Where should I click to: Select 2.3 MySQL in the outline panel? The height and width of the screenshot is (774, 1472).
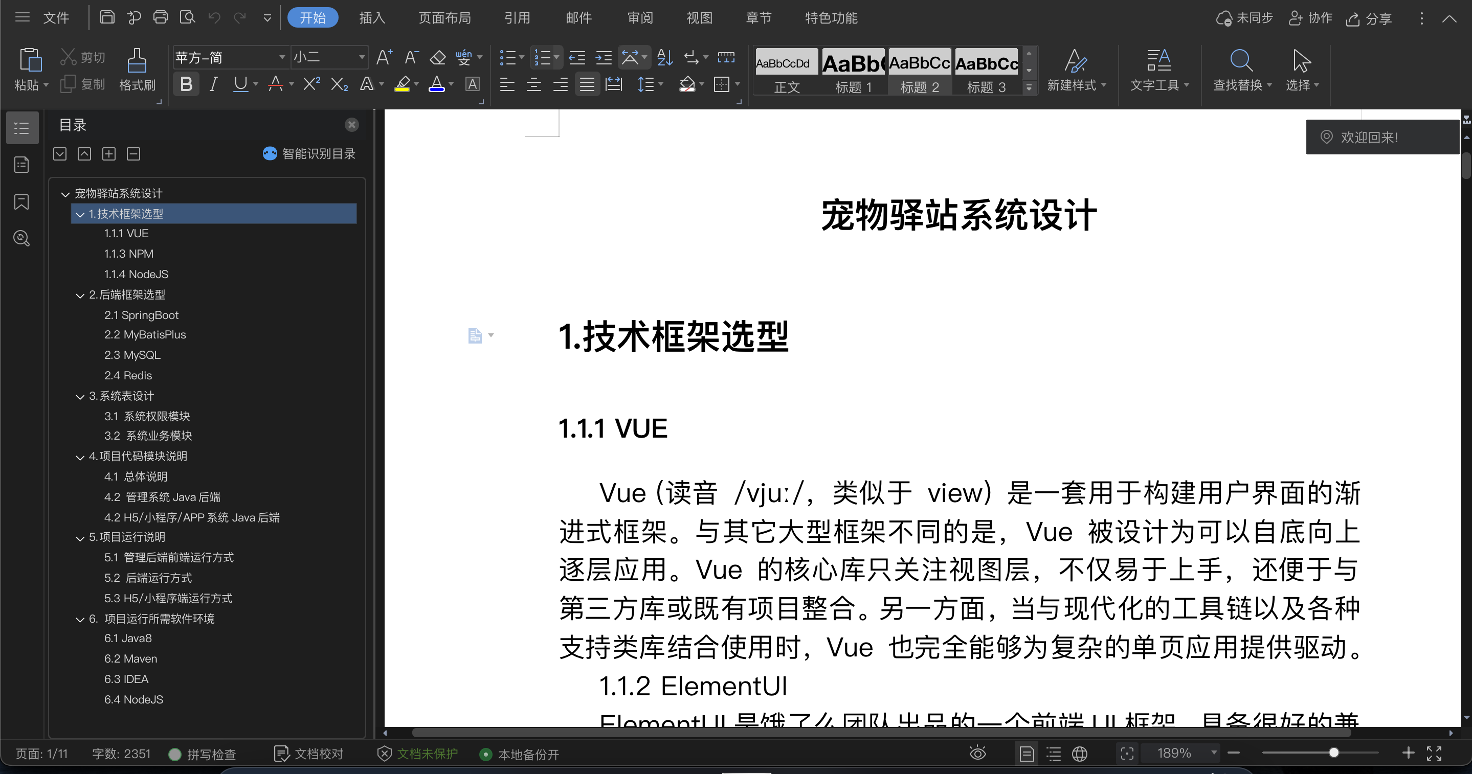tap(132, 355)
